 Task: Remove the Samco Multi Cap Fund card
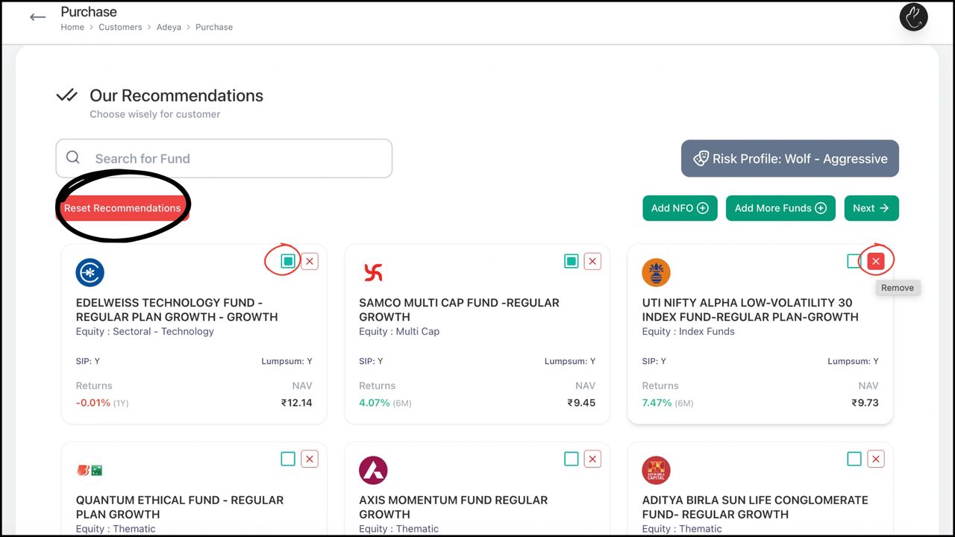point(592,261)
